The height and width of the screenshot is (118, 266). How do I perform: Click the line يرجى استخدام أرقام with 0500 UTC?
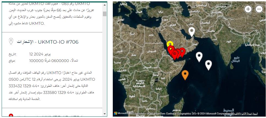(52, 79)
